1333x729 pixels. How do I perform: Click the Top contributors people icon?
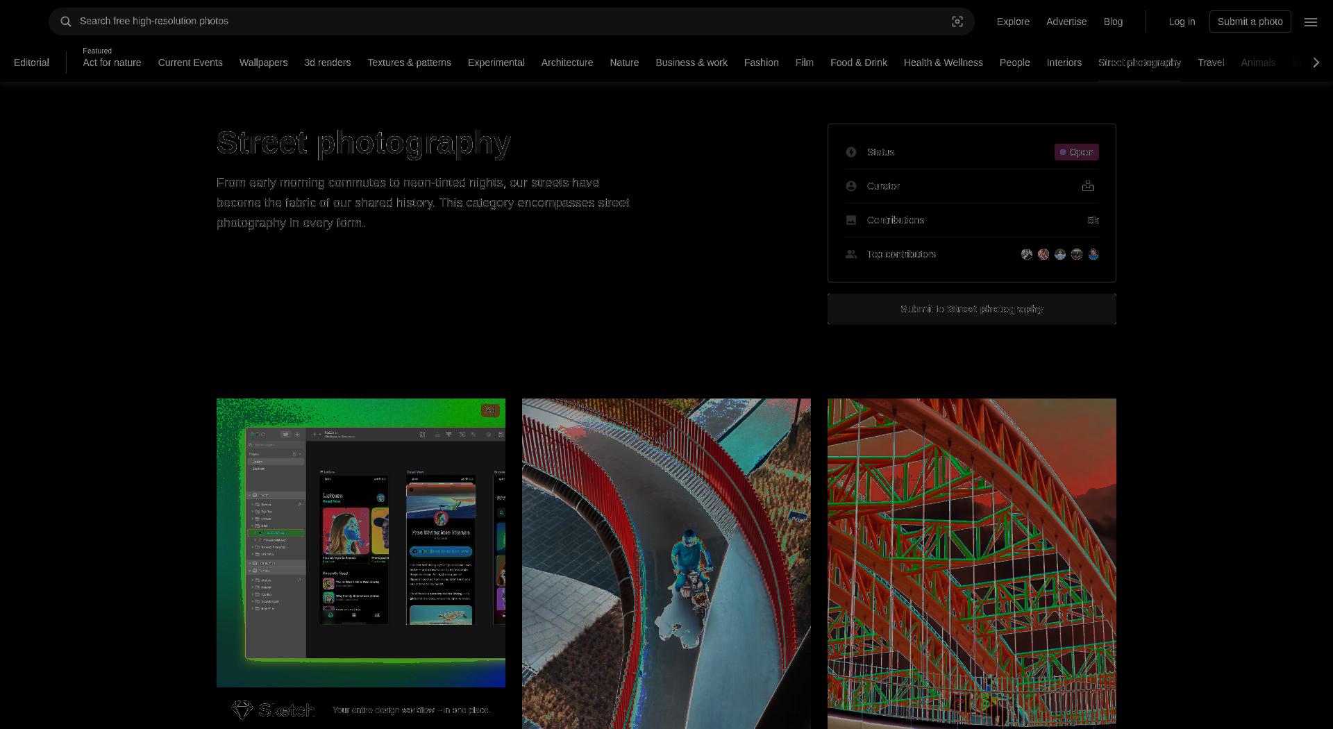851,254
